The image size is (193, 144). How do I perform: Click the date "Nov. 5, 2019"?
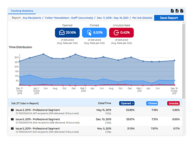click(x=104, y=128)
